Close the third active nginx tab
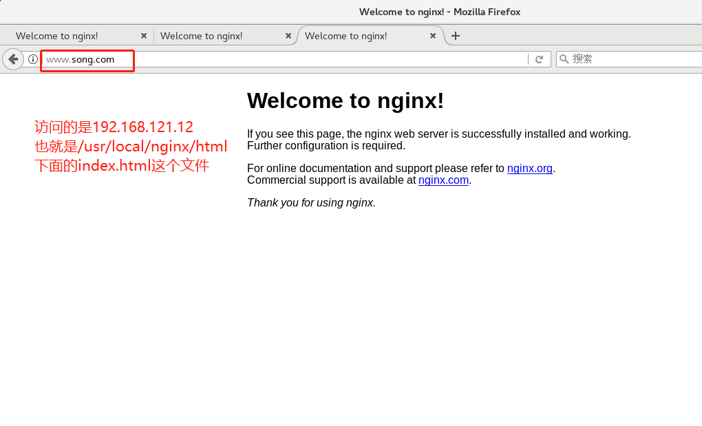 pyautogui.click(x=433, y=36)
